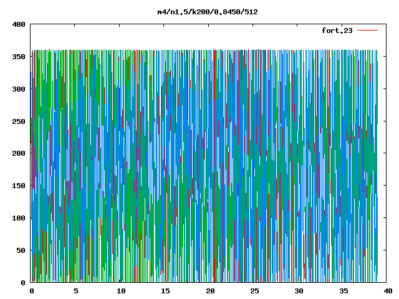Screen dimensions: 399x299
Task: Click the y-axis label 100
Action: click(x=19, y=218)
